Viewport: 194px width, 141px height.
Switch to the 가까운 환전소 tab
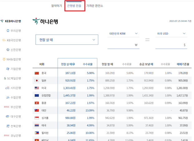tap(95, 6)
